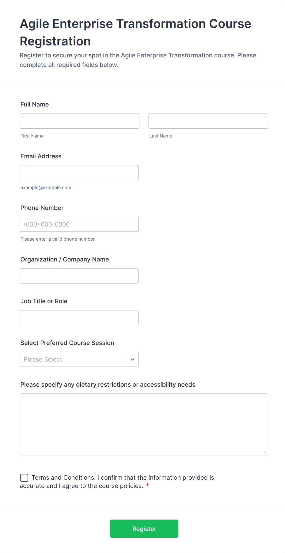Open the Preferred Course Session dropdown

click(79, 359)
